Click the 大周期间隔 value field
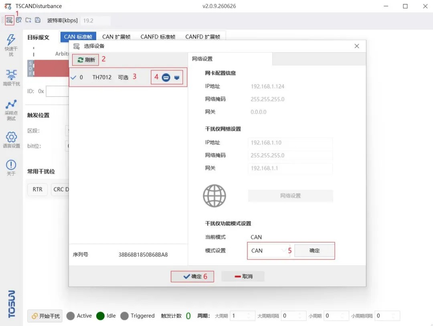The width and height of the screenshot is (433, 326). point(293,316)
